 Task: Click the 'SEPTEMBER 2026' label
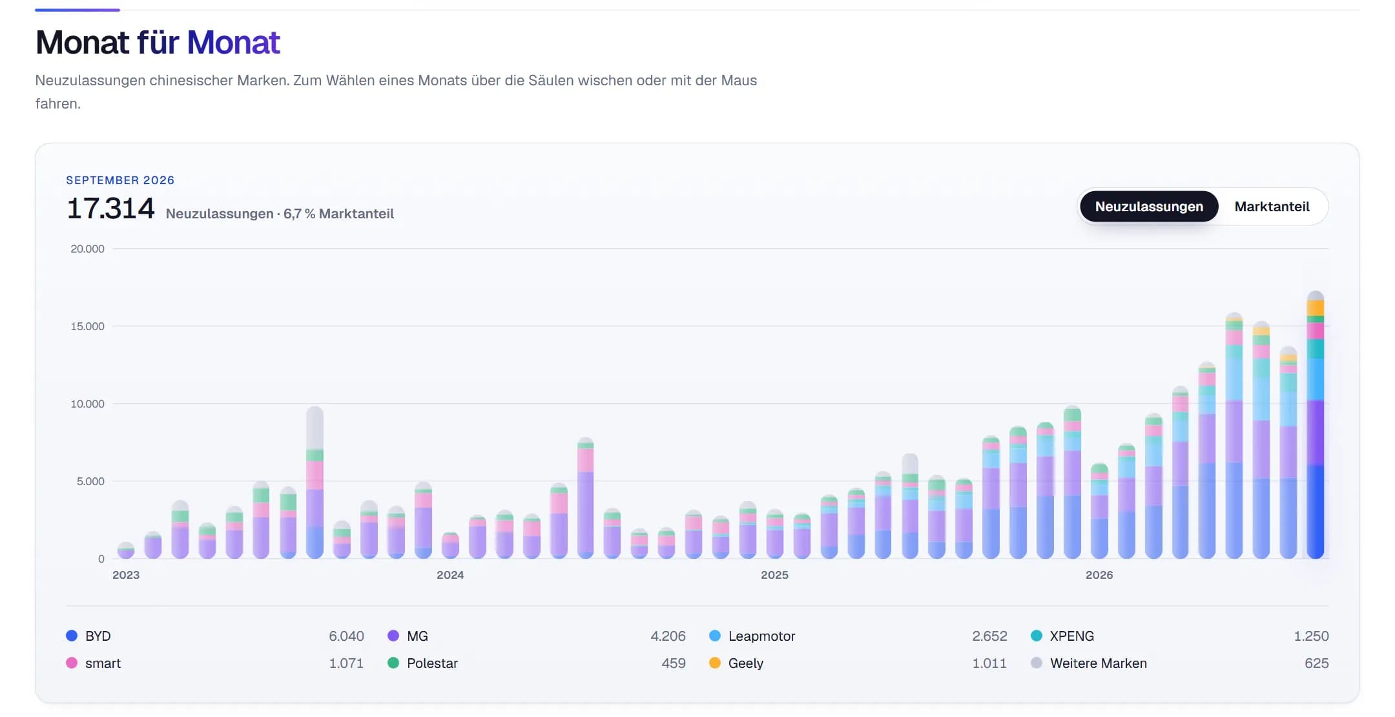(x=120, y=180)
